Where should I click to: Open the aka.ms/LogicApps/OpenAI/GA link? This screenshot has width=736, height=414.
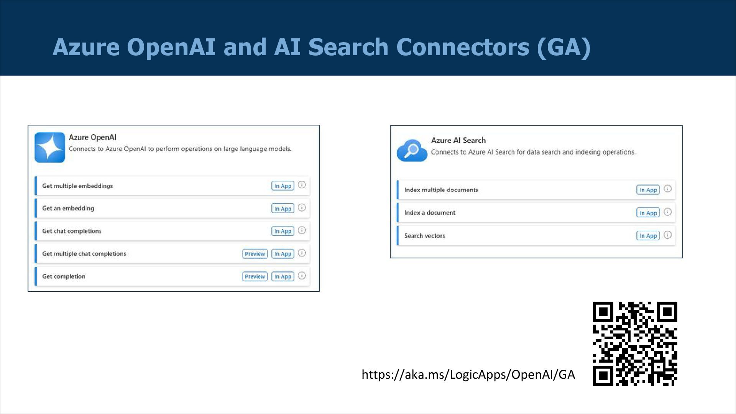[468, 375]
